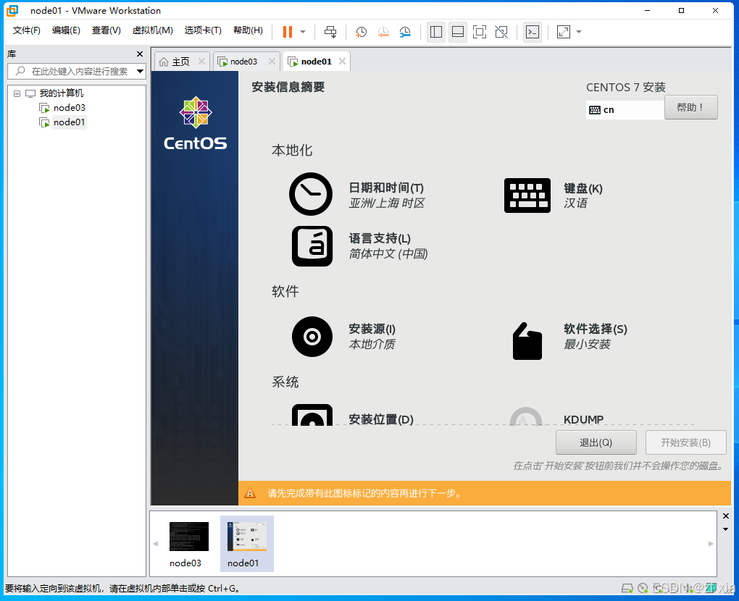Open 日期和时间 settings via clock icon
This screenshot has height=601, width=739.
point(311,194)
